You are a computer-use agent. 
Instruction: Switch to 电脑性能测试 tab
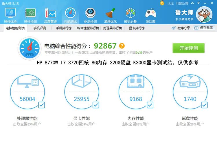coord(15,28)
